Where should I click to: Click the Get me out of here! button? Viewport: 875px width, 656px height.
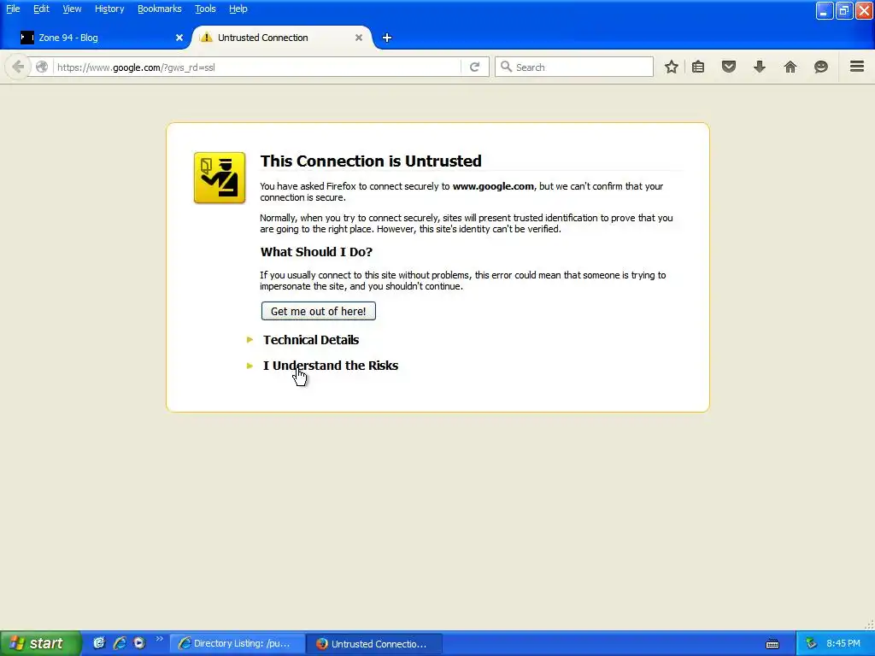(x=318, y=311)
